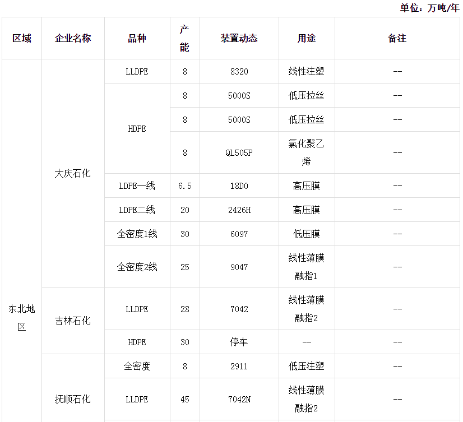The width and height of the screenshot is (463, 422).
Task: Click the QL505P device status cell
Action: click(x=239, y=152)
